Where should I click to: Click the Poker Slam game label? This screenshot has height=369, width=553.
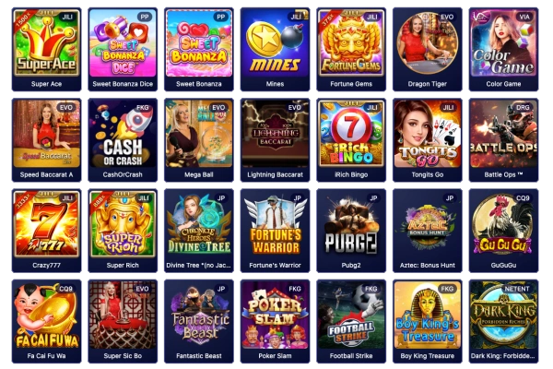click(275, 356)
